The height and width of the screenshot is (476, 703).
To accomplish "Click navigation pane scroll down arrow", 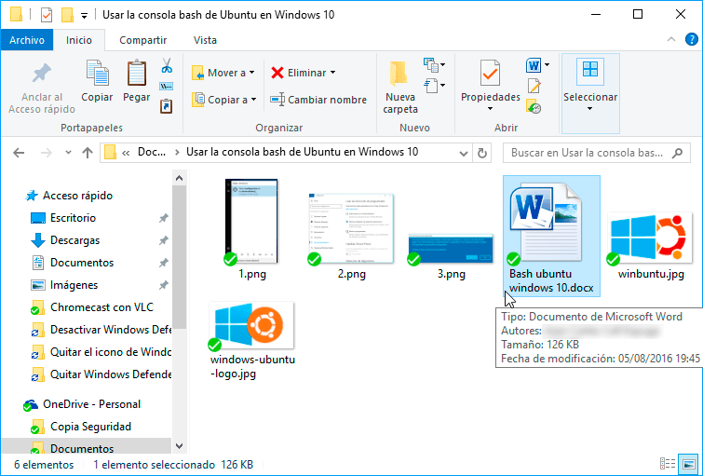I will pyautogui.click(x=180, y=446).
